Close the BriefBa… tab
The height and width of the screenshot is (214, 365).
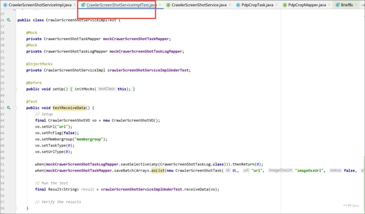click(356, 5)
